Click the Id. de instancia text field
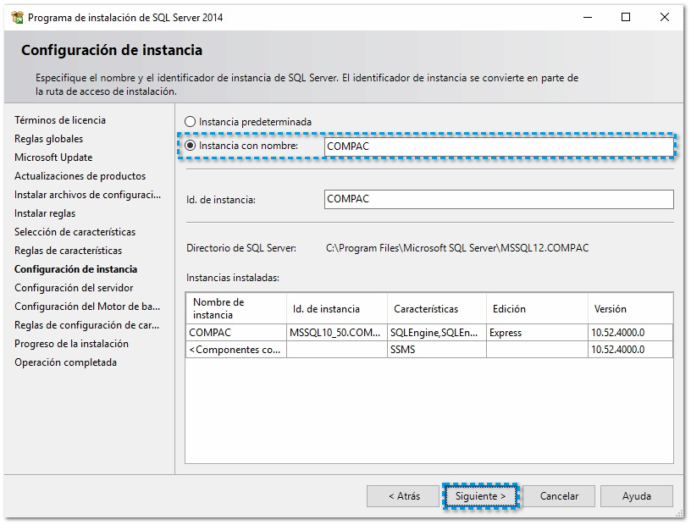691x525 pixels. [x=499, y=199]
